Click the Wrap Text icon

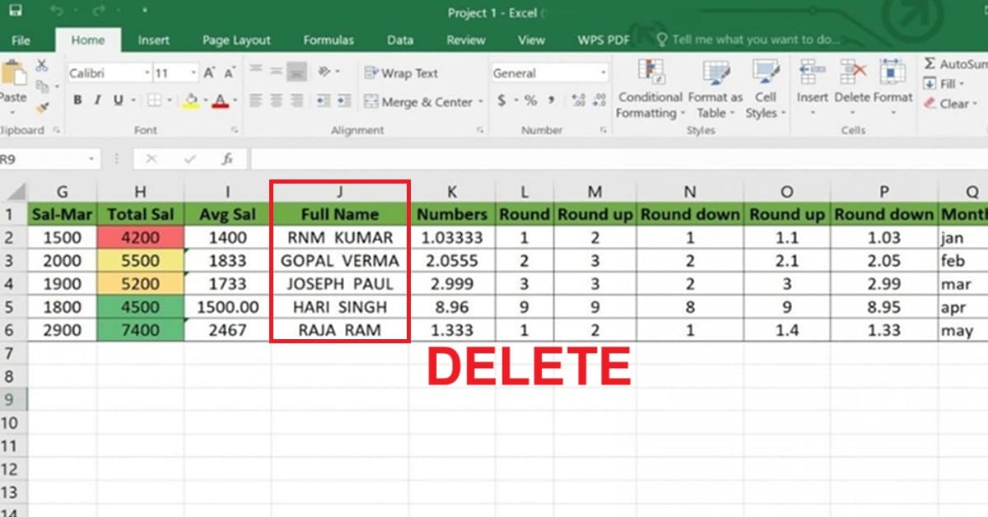click(x=373, y=73)
